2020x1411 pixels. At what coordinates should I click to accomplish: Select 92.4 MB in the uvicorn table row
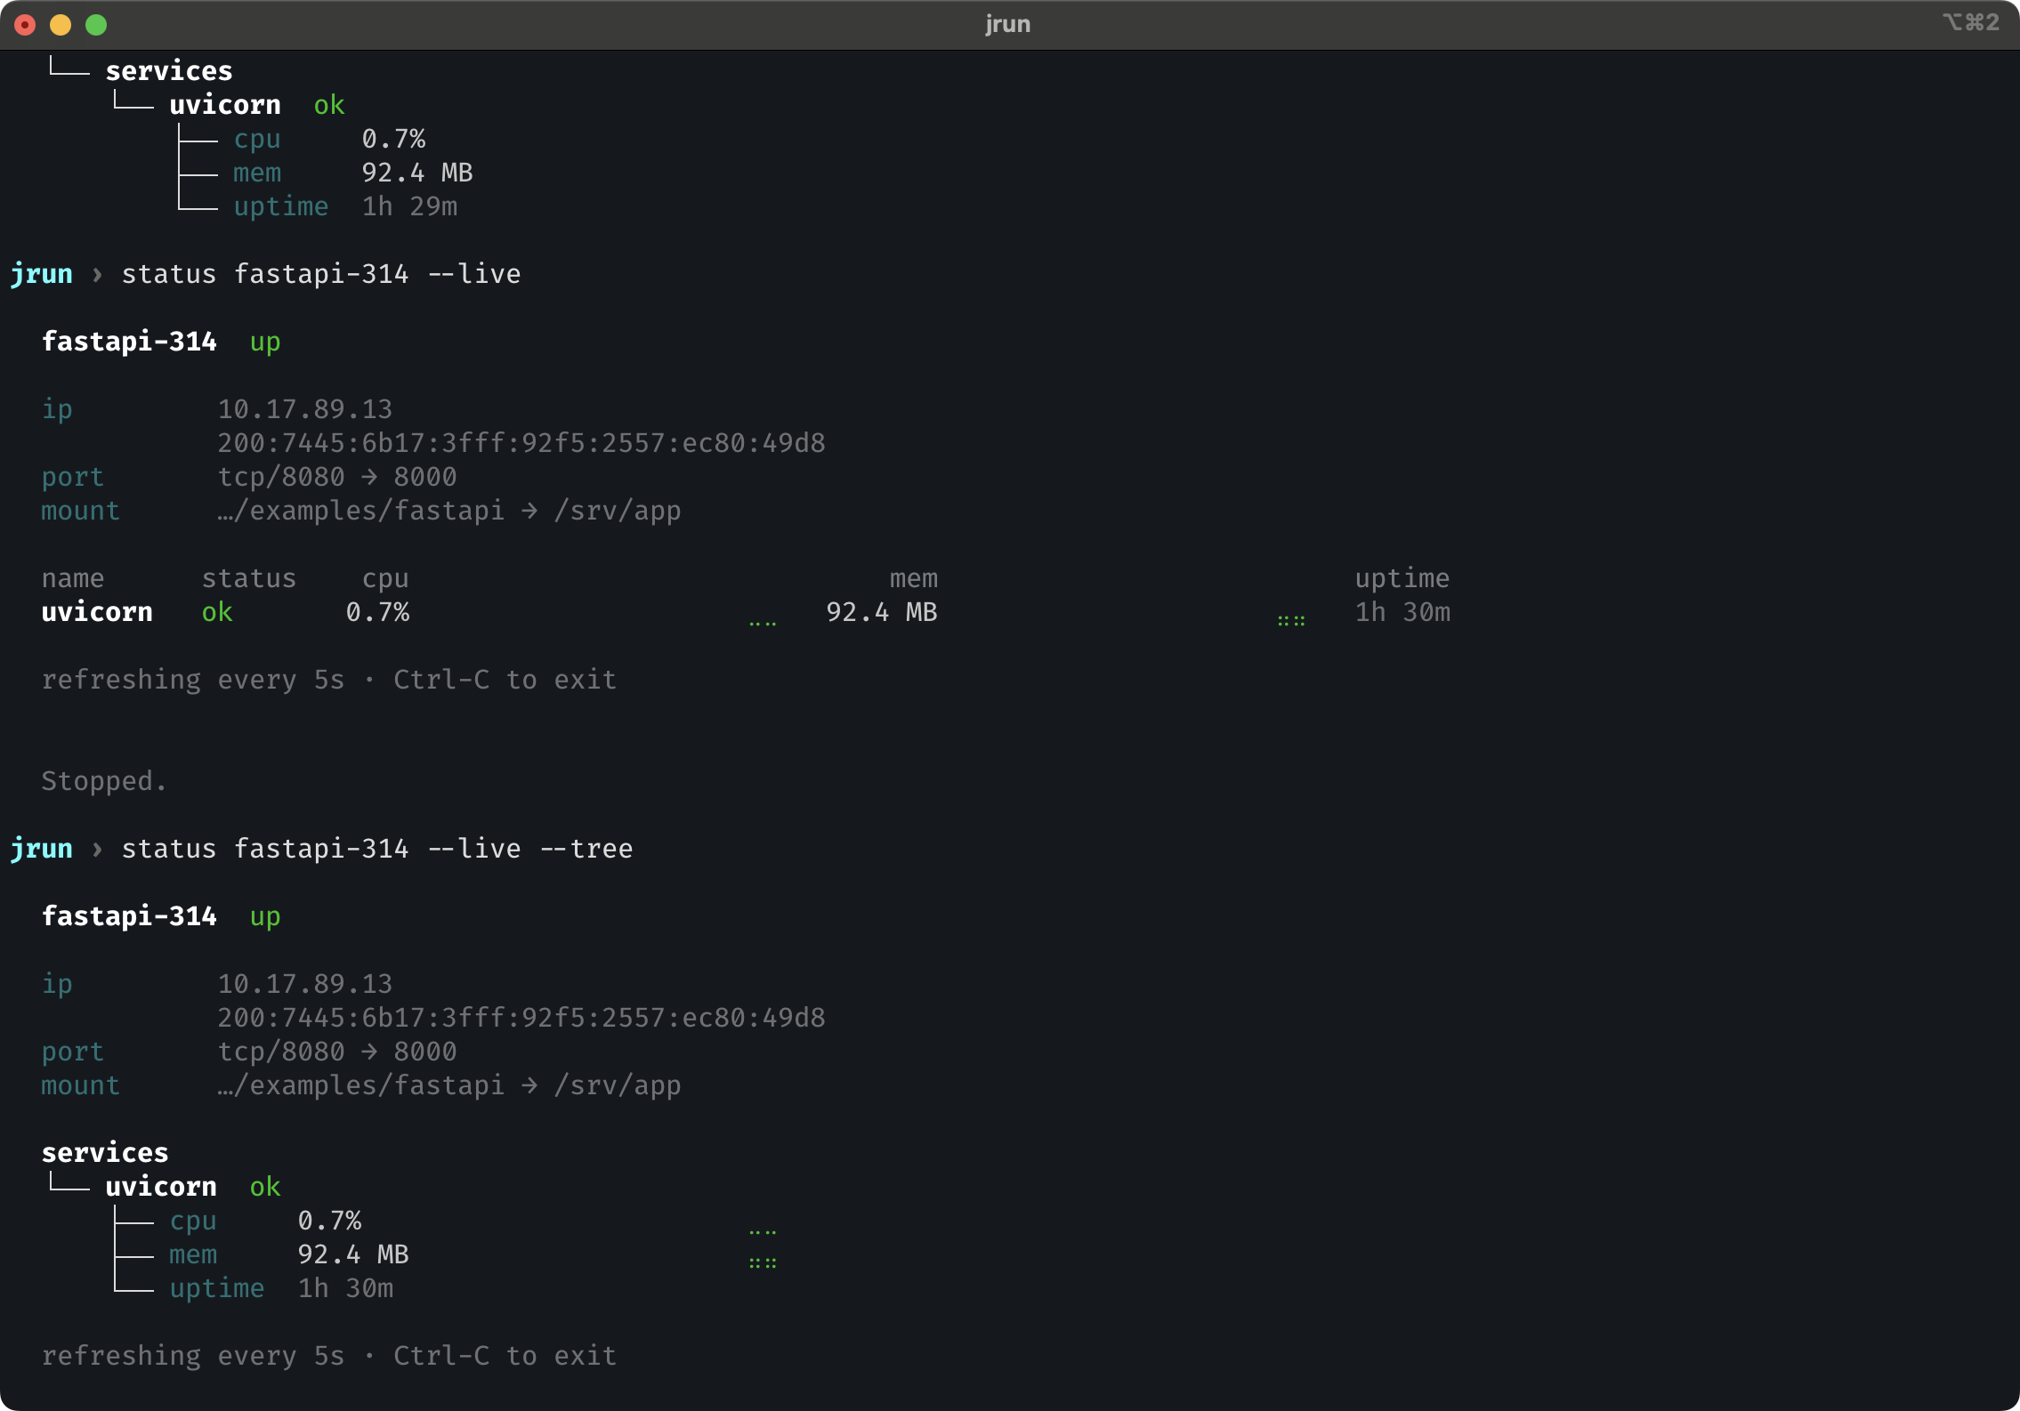882,612
